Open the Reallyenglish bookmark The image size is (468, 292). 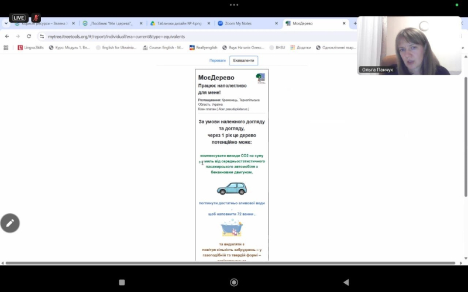pos(203,48)
